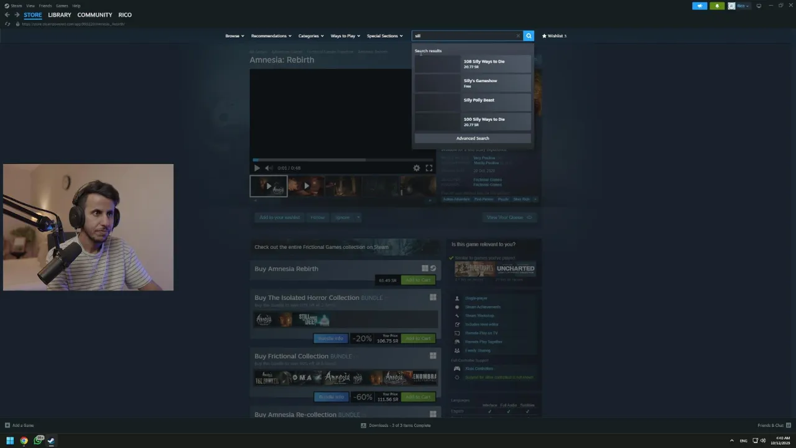Click the Steam Deck icon on Buy Amnesia Rebirth
This screenshot has width=796, height=448.
(x=433, y=269)
